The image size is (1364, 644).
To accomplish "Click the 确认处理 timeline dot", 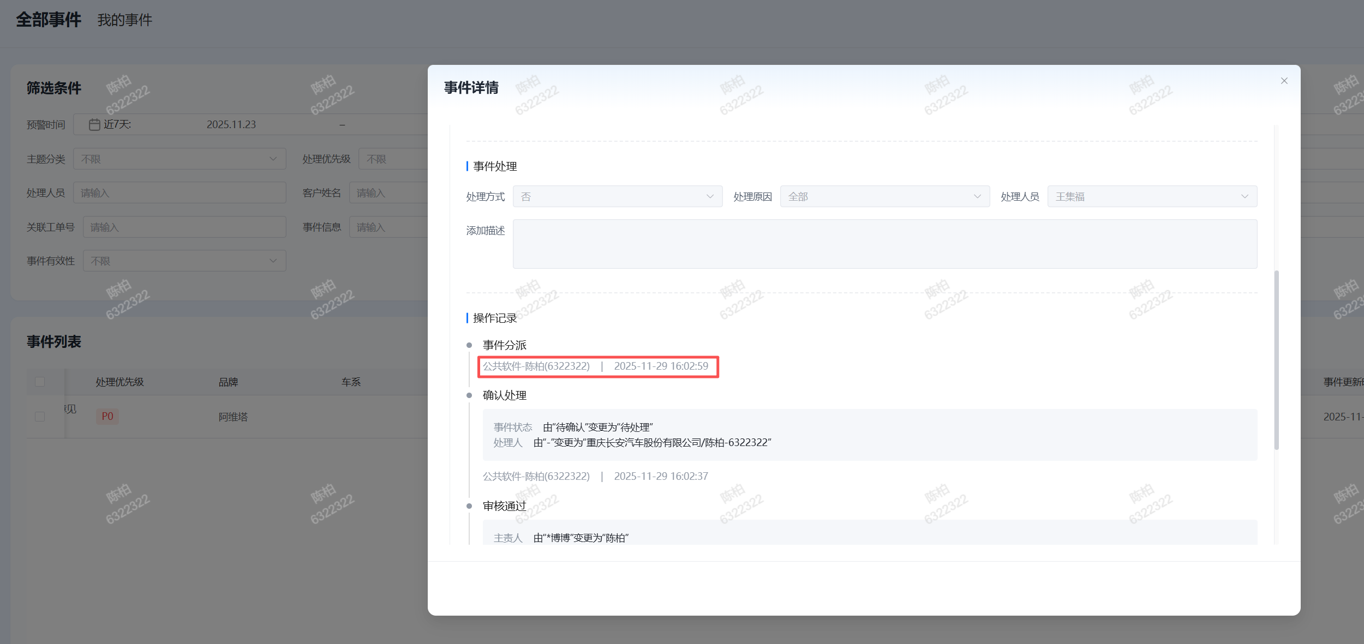I will (469, 395).
